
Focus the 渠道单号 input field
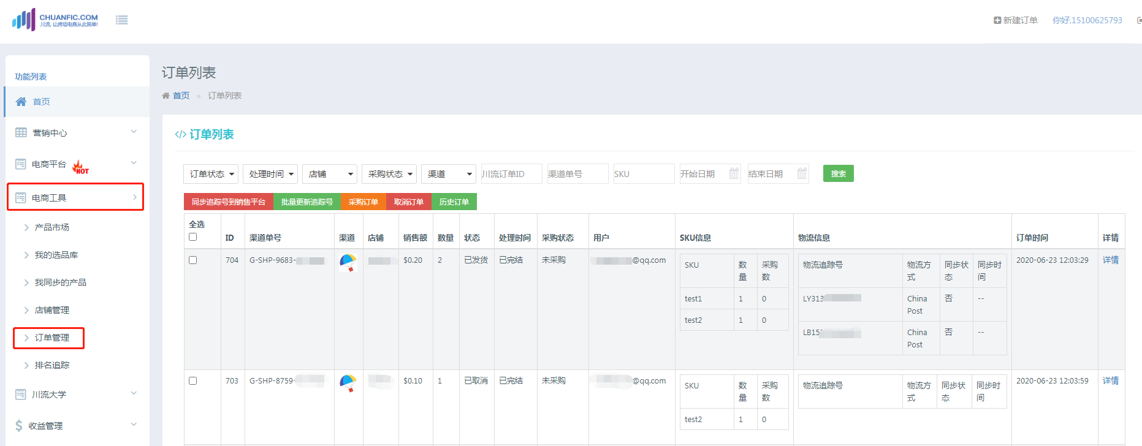point(578,174)
